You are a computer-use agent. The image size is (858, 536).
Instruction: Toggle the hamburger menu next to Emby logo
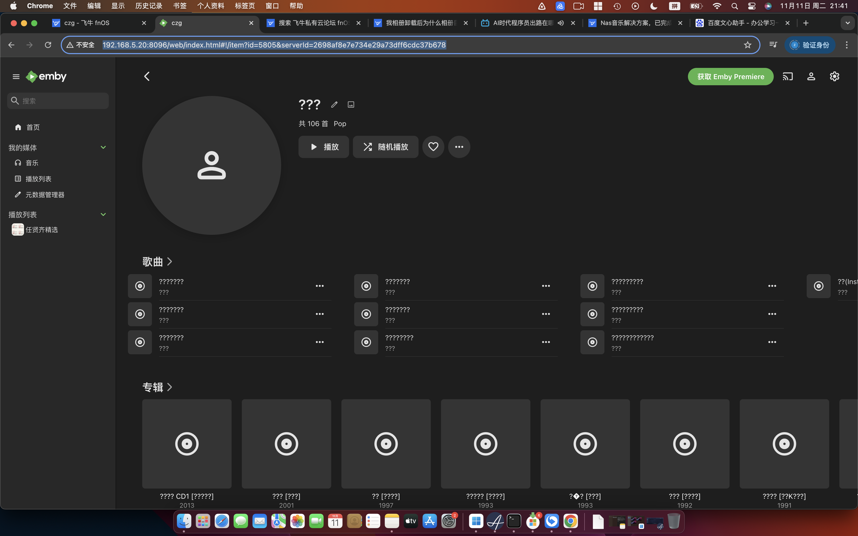coord(16,77)
